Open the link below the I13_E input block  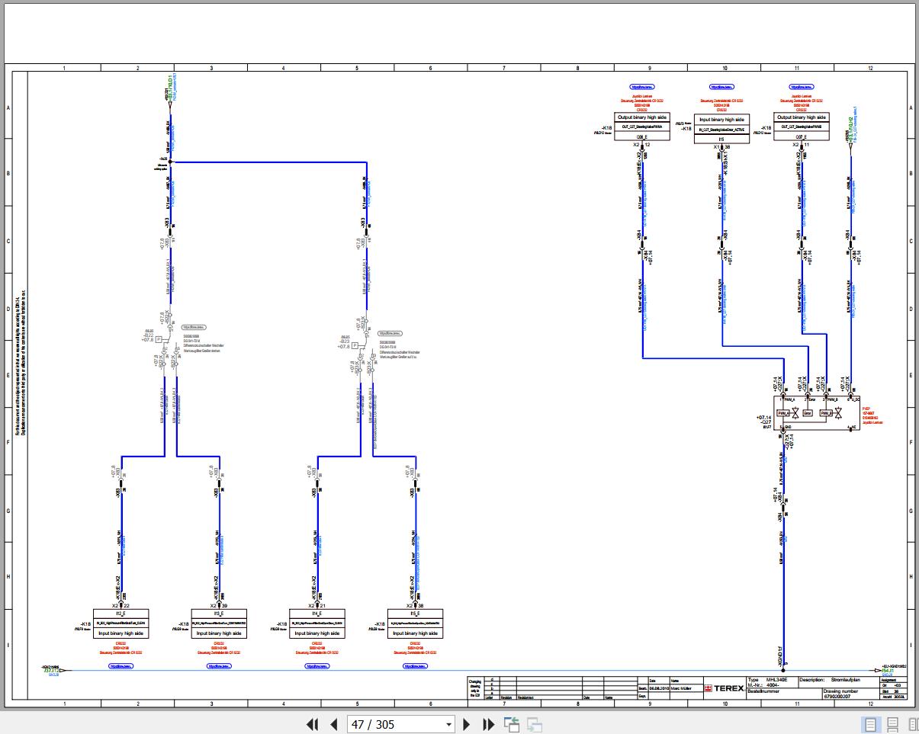(x=220, y=665)
